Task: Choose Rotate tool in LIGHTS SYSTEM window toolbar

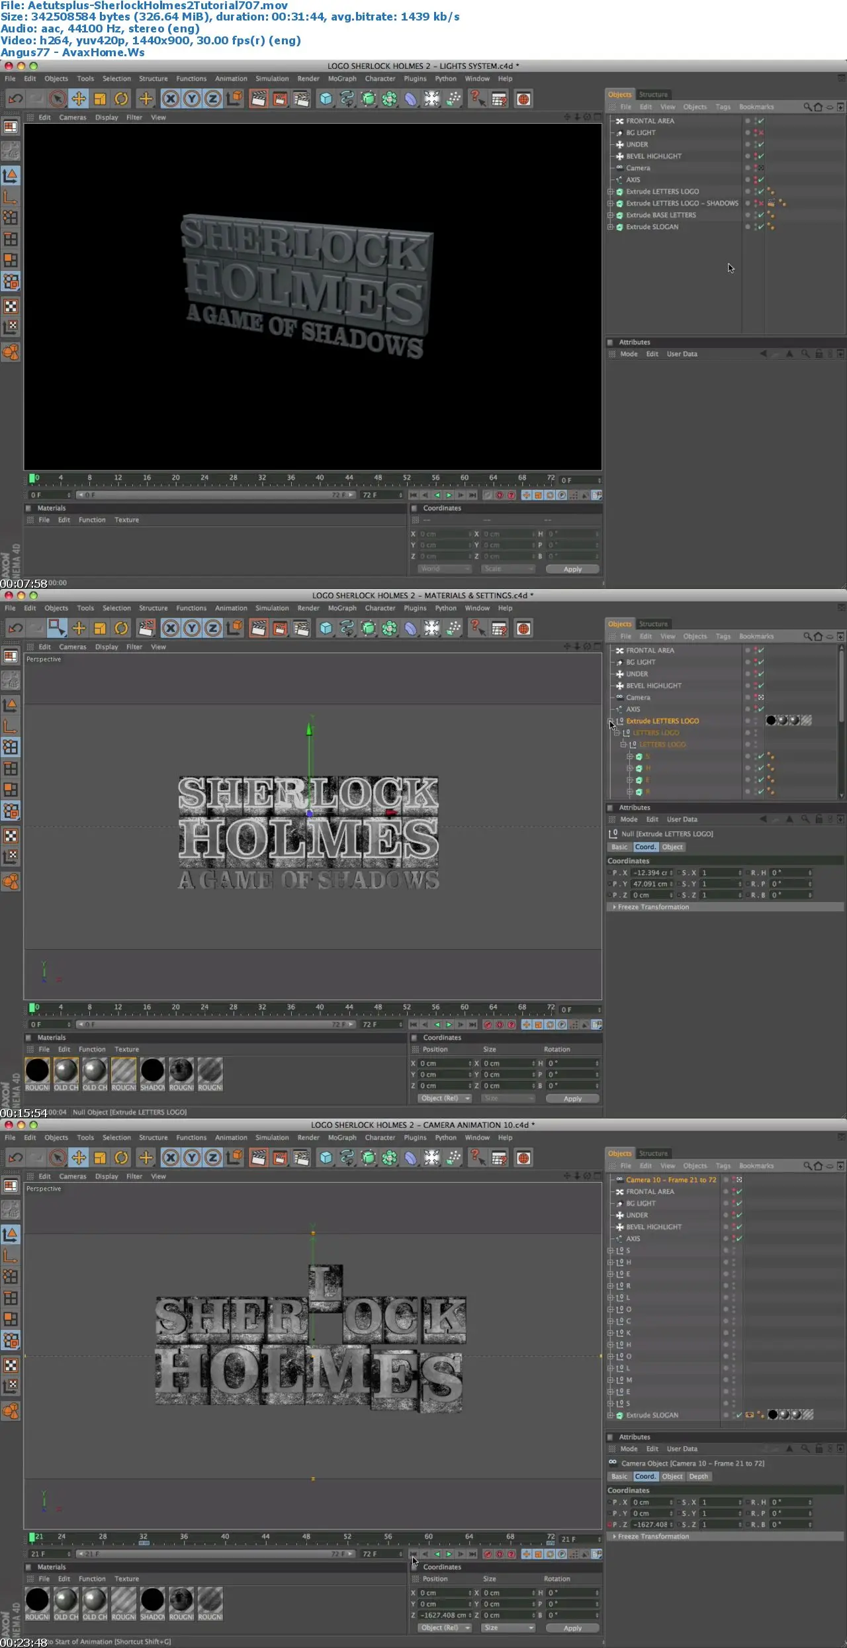Action: (121, 99)
